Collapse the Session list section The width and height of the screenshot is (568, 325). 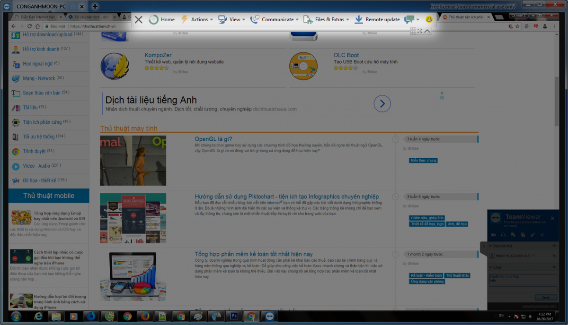point(490,246)
